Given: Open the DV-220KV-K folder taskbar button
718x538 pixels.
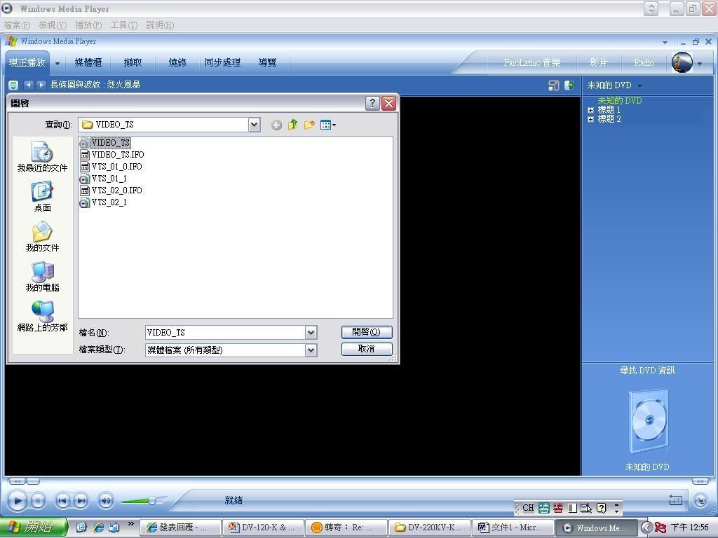Looking at the screenshot, I should pyautogui.click(x=428, y=527).
